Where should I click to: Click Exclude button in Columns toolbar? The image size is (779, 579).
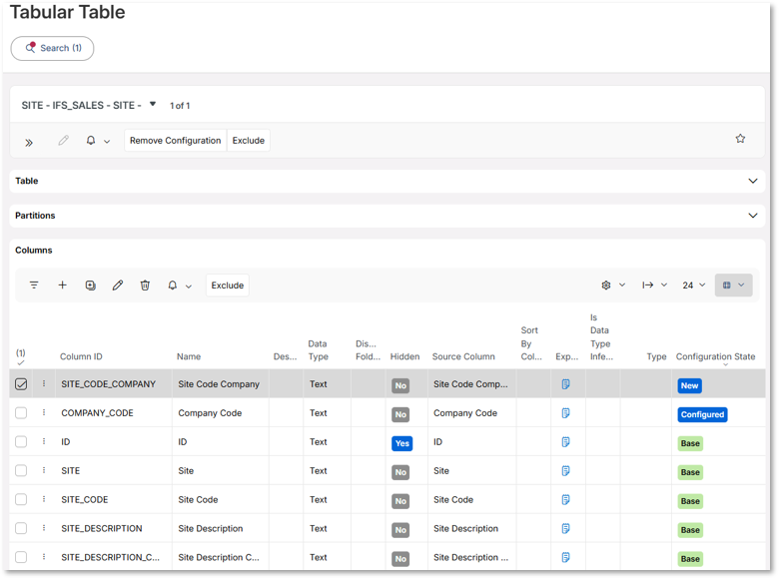click(228, 286)
